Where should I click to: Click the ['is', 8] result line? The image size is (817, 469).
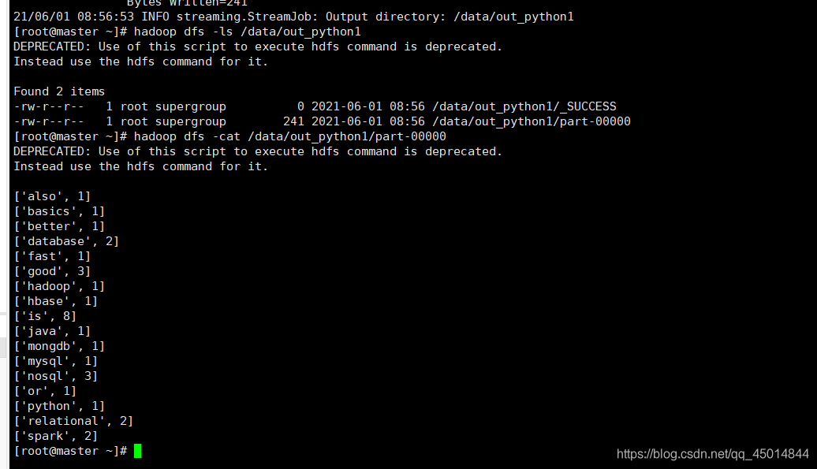point(45,316)
